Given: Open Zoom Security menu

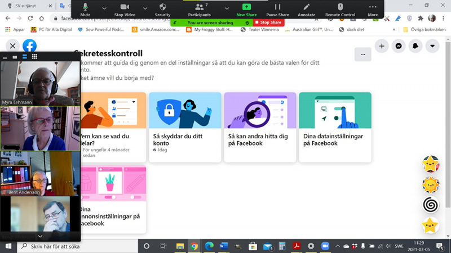Looking at the screenshot, I should (162, 10).
